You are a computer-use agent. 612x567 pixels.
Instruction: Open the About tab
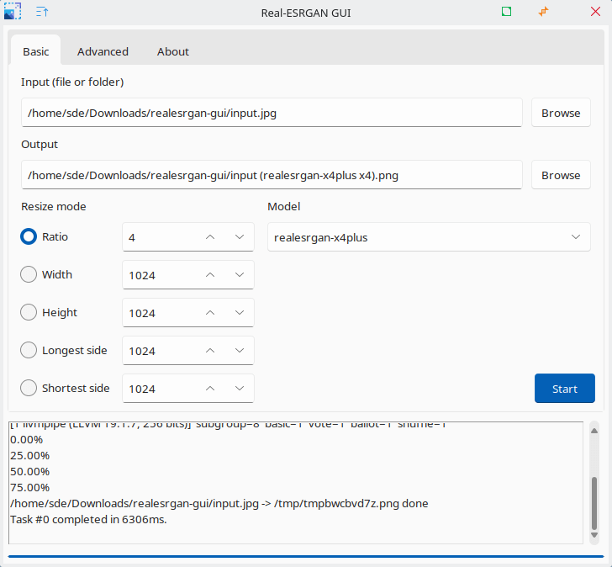[x=173, y=51]
